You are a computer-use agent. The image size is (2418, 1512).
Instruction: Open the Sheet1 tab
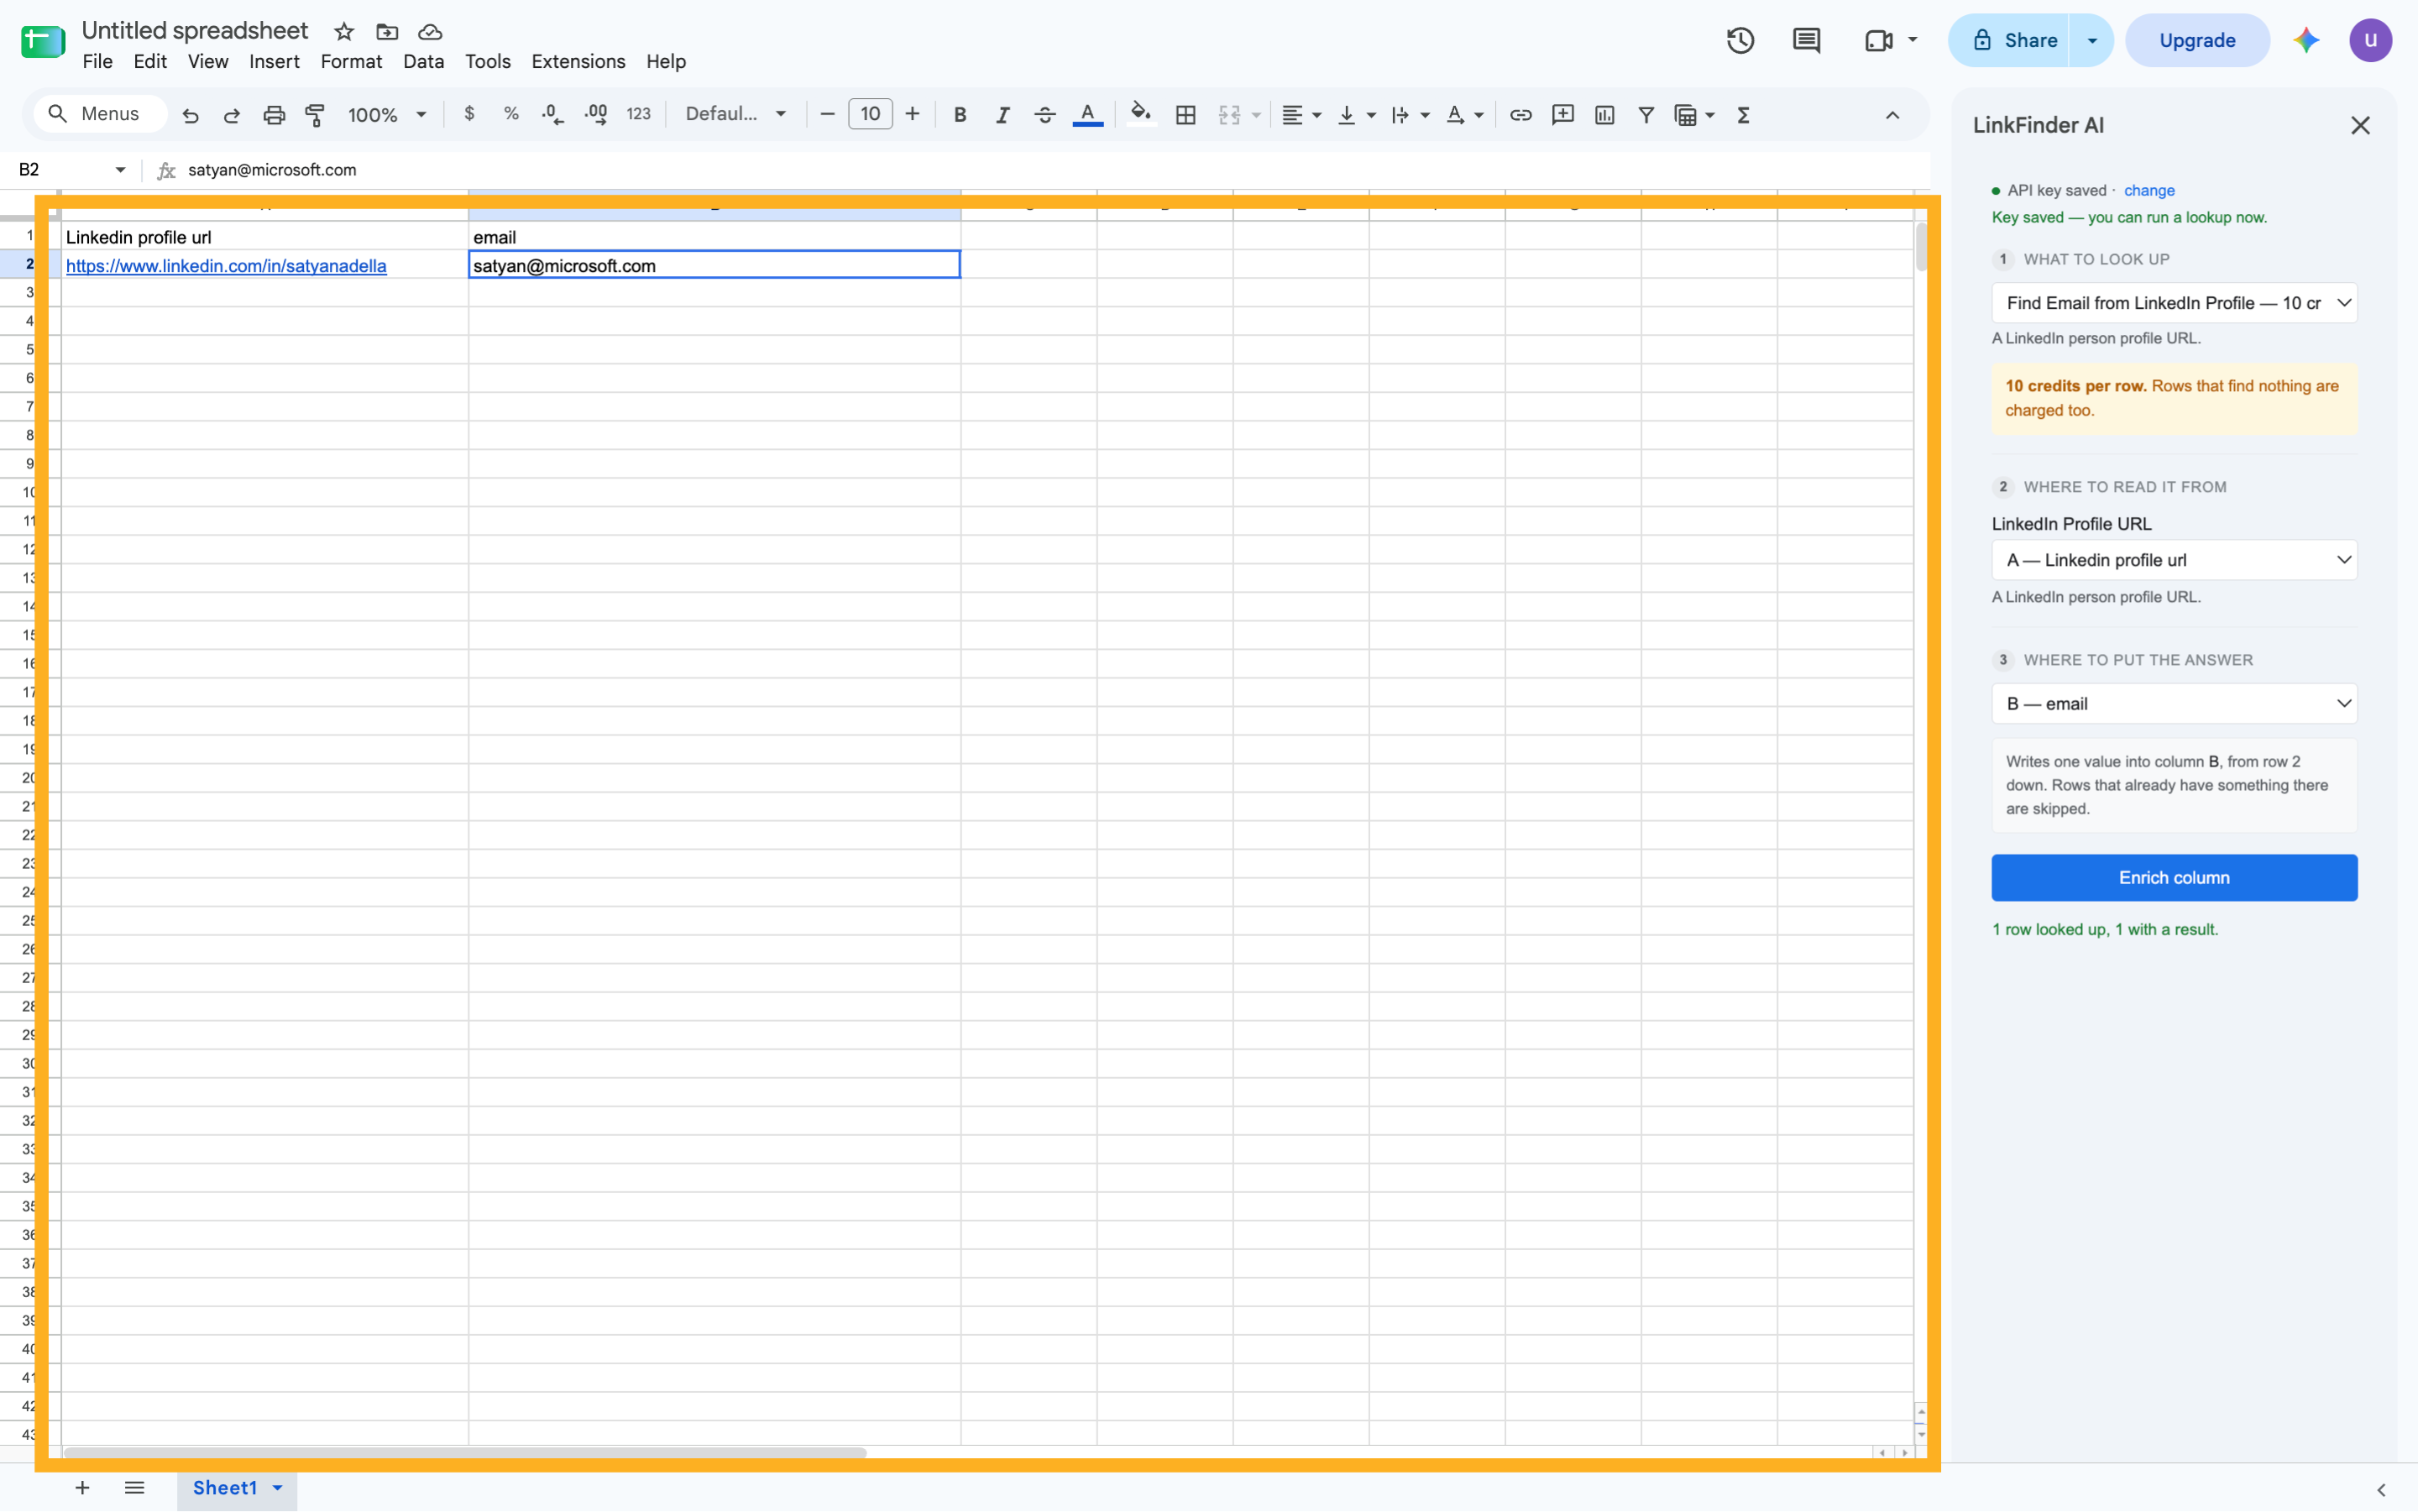237,1487
